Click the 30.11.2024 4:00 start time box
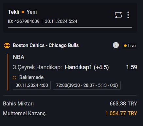The image size is (143, 126). [32, 85]
